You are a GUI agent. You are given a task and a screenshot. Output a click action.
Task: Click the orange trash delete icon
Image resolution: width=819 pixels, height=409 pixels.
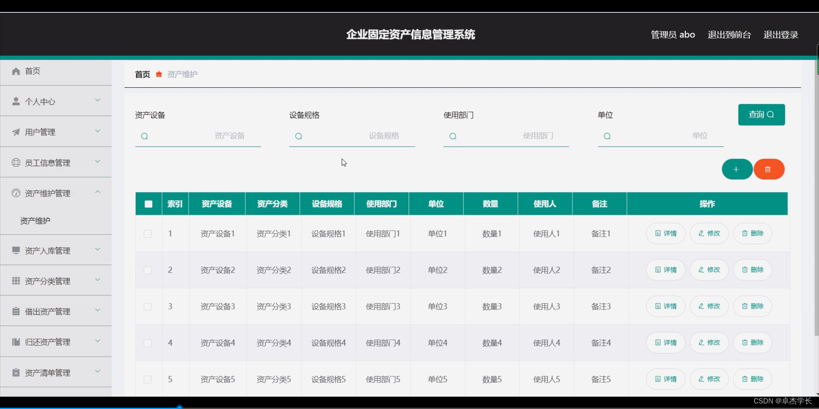[768, 169]
